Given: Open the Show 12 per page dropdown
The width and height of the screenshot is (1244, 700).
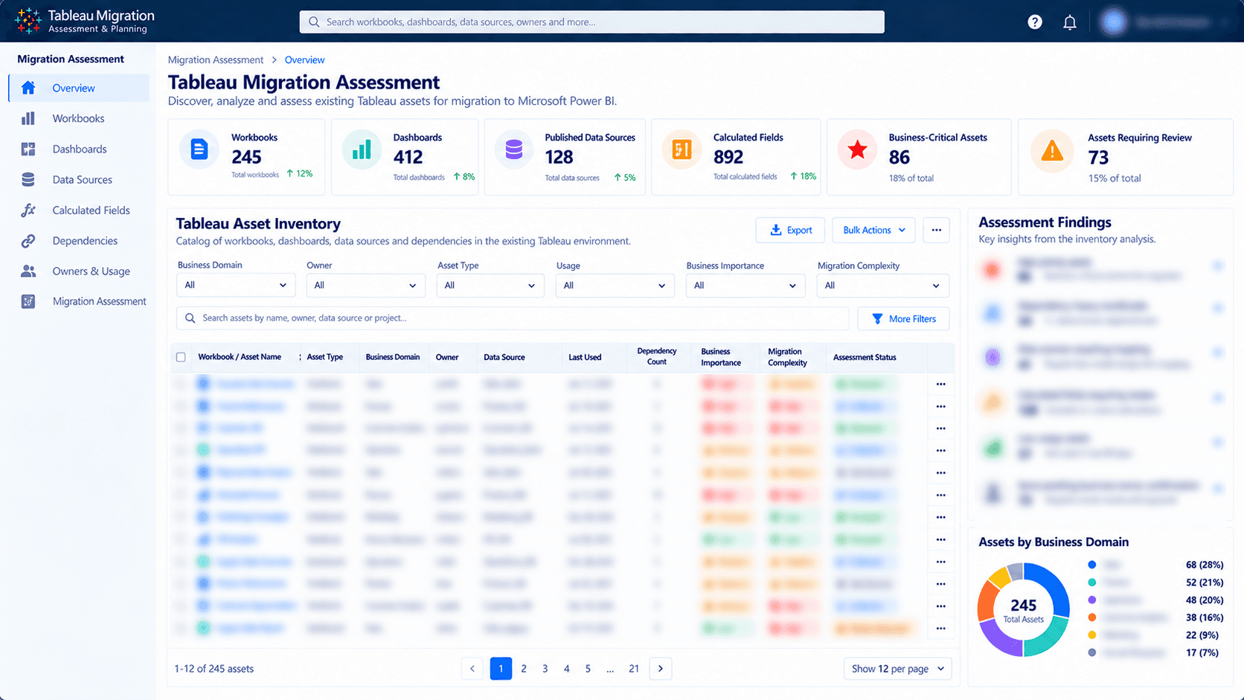Looking at the screenshot, I should coord(897,669).
